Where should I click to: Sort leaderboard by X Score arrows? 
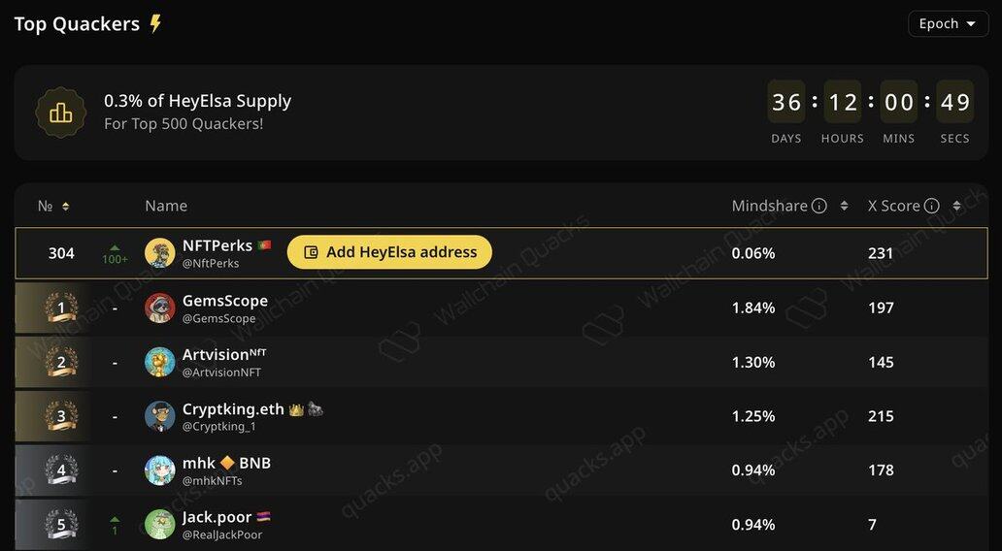(956, 206)
